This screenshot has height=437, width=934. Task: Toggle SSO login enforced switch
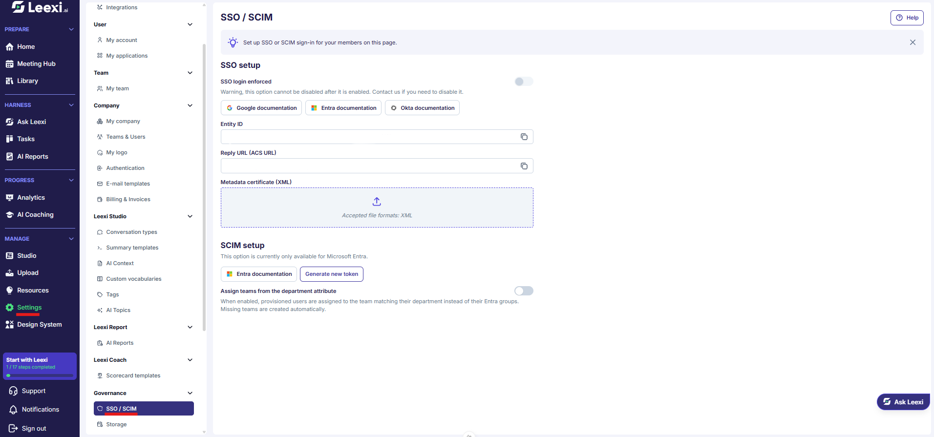pyautogui.click(x=524, y=82)
